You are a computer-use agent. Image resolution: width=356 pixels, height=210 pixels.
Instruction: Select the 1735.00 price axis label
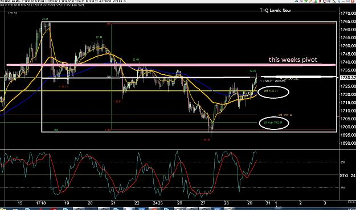tap(348, 70)
